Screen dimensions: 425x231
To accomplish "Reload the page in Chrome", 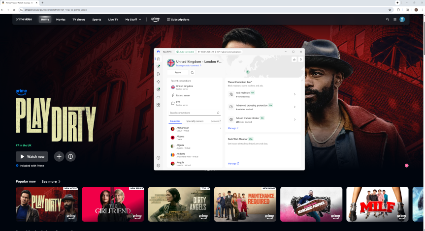I will (14, 10).
